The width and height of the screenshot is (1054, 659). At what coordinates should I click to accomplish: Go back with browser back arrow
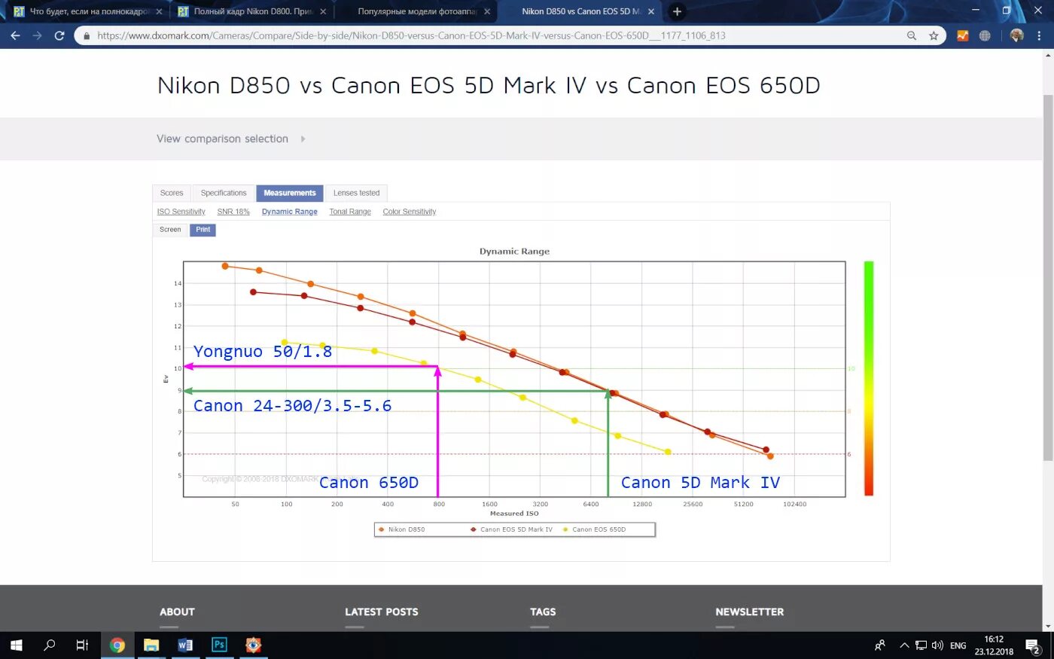tap(15, 35)
